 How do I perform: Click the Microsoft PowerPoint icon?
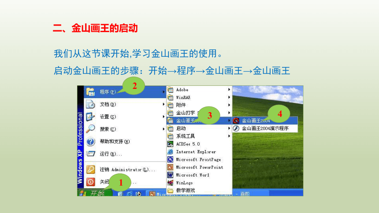[x=171, y=167]
